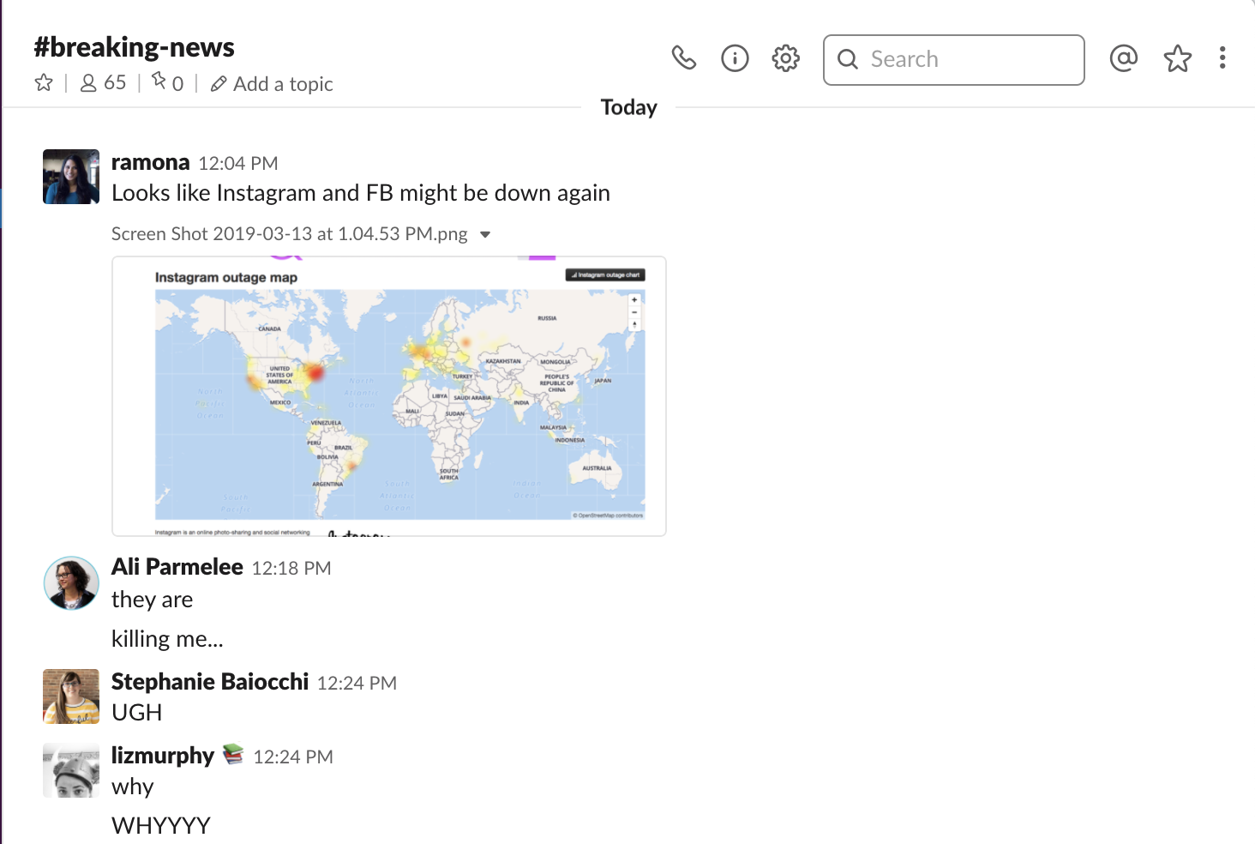The image size is (1255, 844).
Task: Click ramona's username
Action: (x=150, y=162)
